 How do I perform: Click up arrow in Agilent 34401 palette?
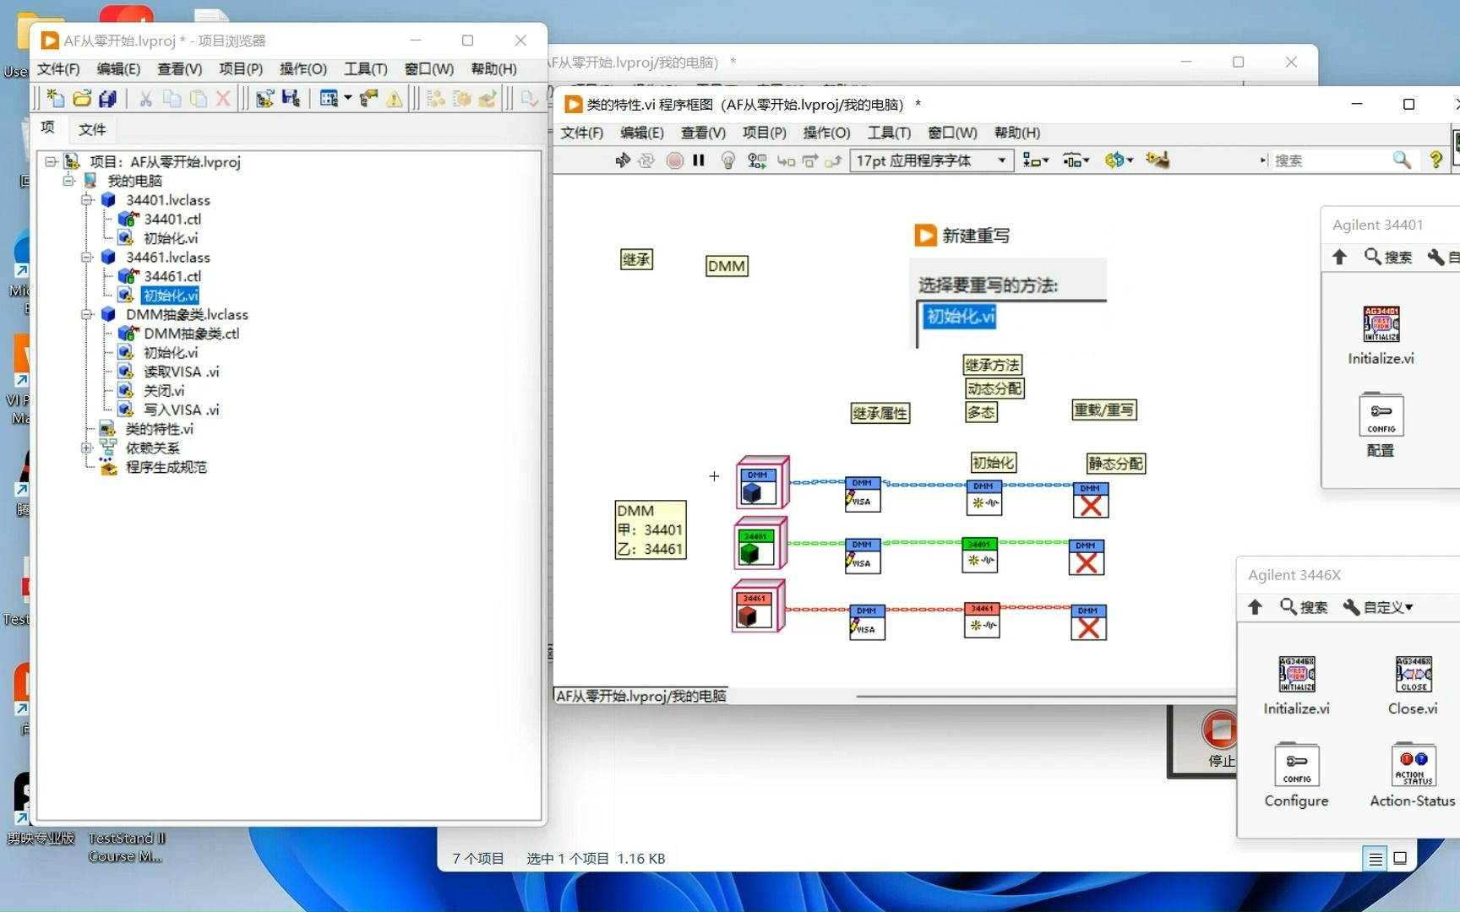click(1339, 257)
